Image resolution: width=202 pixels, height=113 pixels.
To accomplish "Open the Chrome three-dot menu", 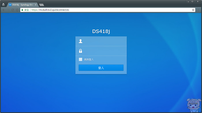I will point(198,10).
